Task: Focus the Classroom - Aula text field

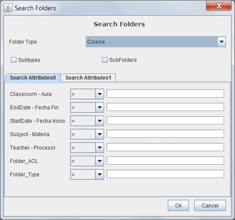Action: [166, 94]
